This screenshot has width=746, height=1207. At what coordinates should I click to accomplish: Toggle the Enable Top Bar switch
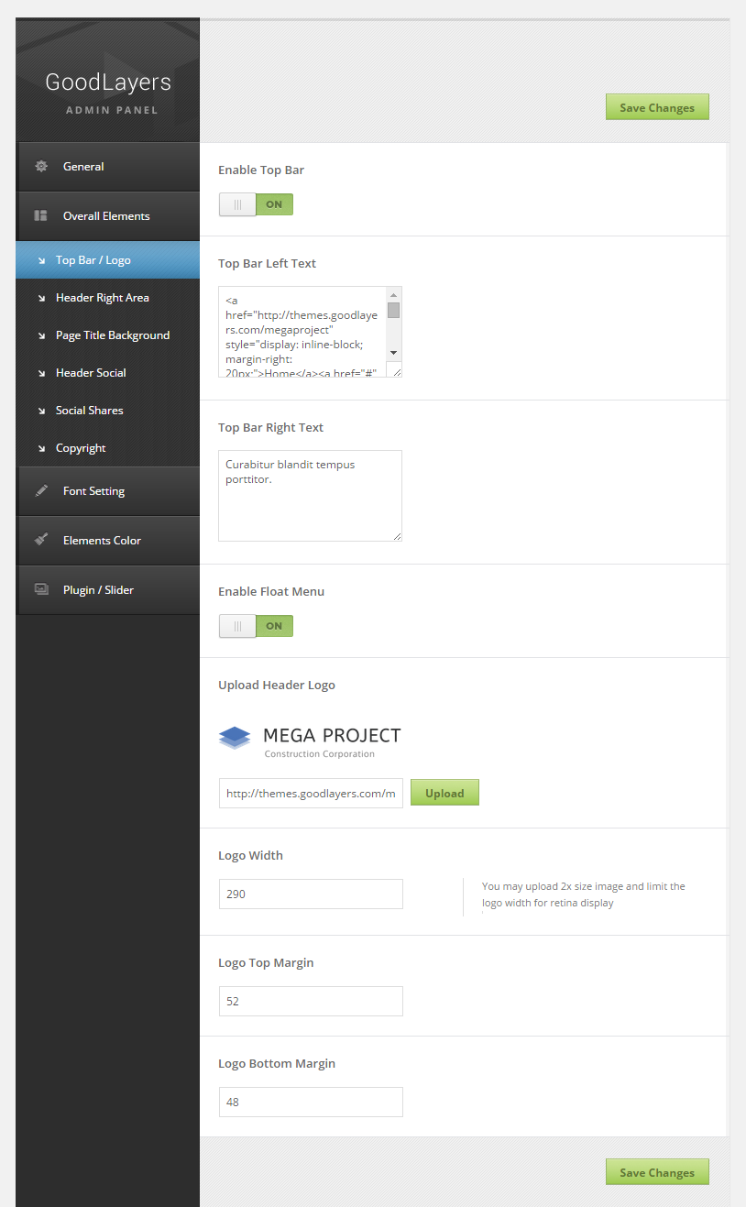click(256, 204)
